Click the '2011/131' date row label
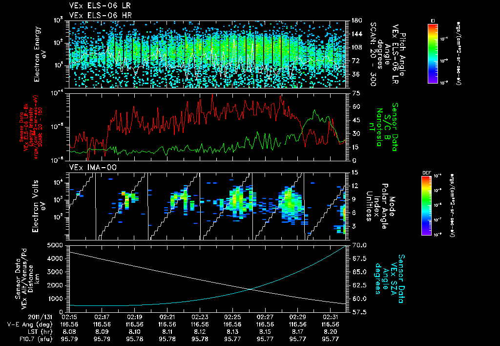The height and width of the screenshot is (346, 500). click(40, 317)
